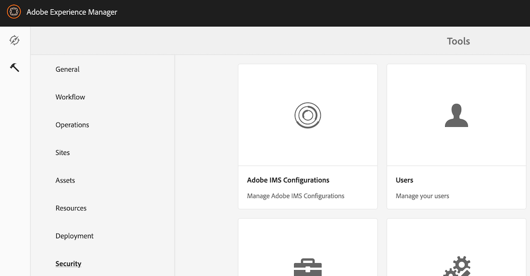Click the Users silhouette icon
The height and width of the screenshot is (276, 530).
pos(456,115)
